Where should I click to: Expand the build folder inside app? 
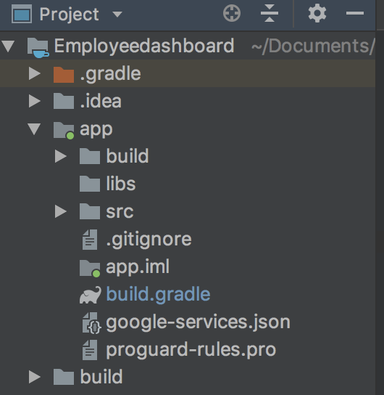tap(61, 156)
